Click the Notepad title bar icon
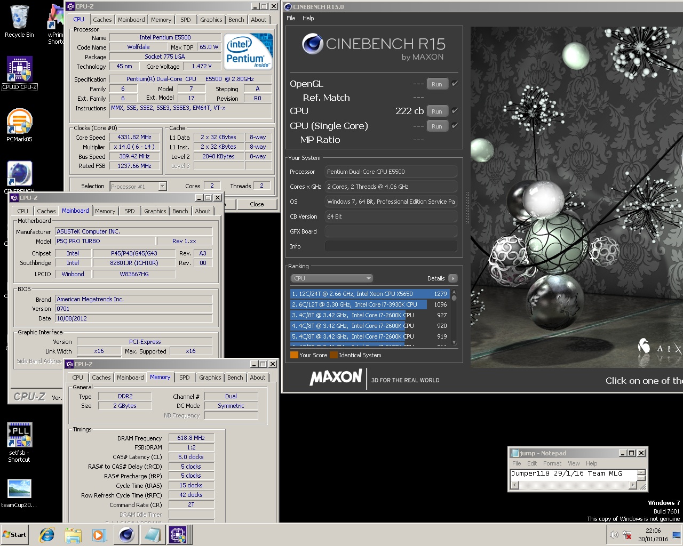 pos(515,453)
